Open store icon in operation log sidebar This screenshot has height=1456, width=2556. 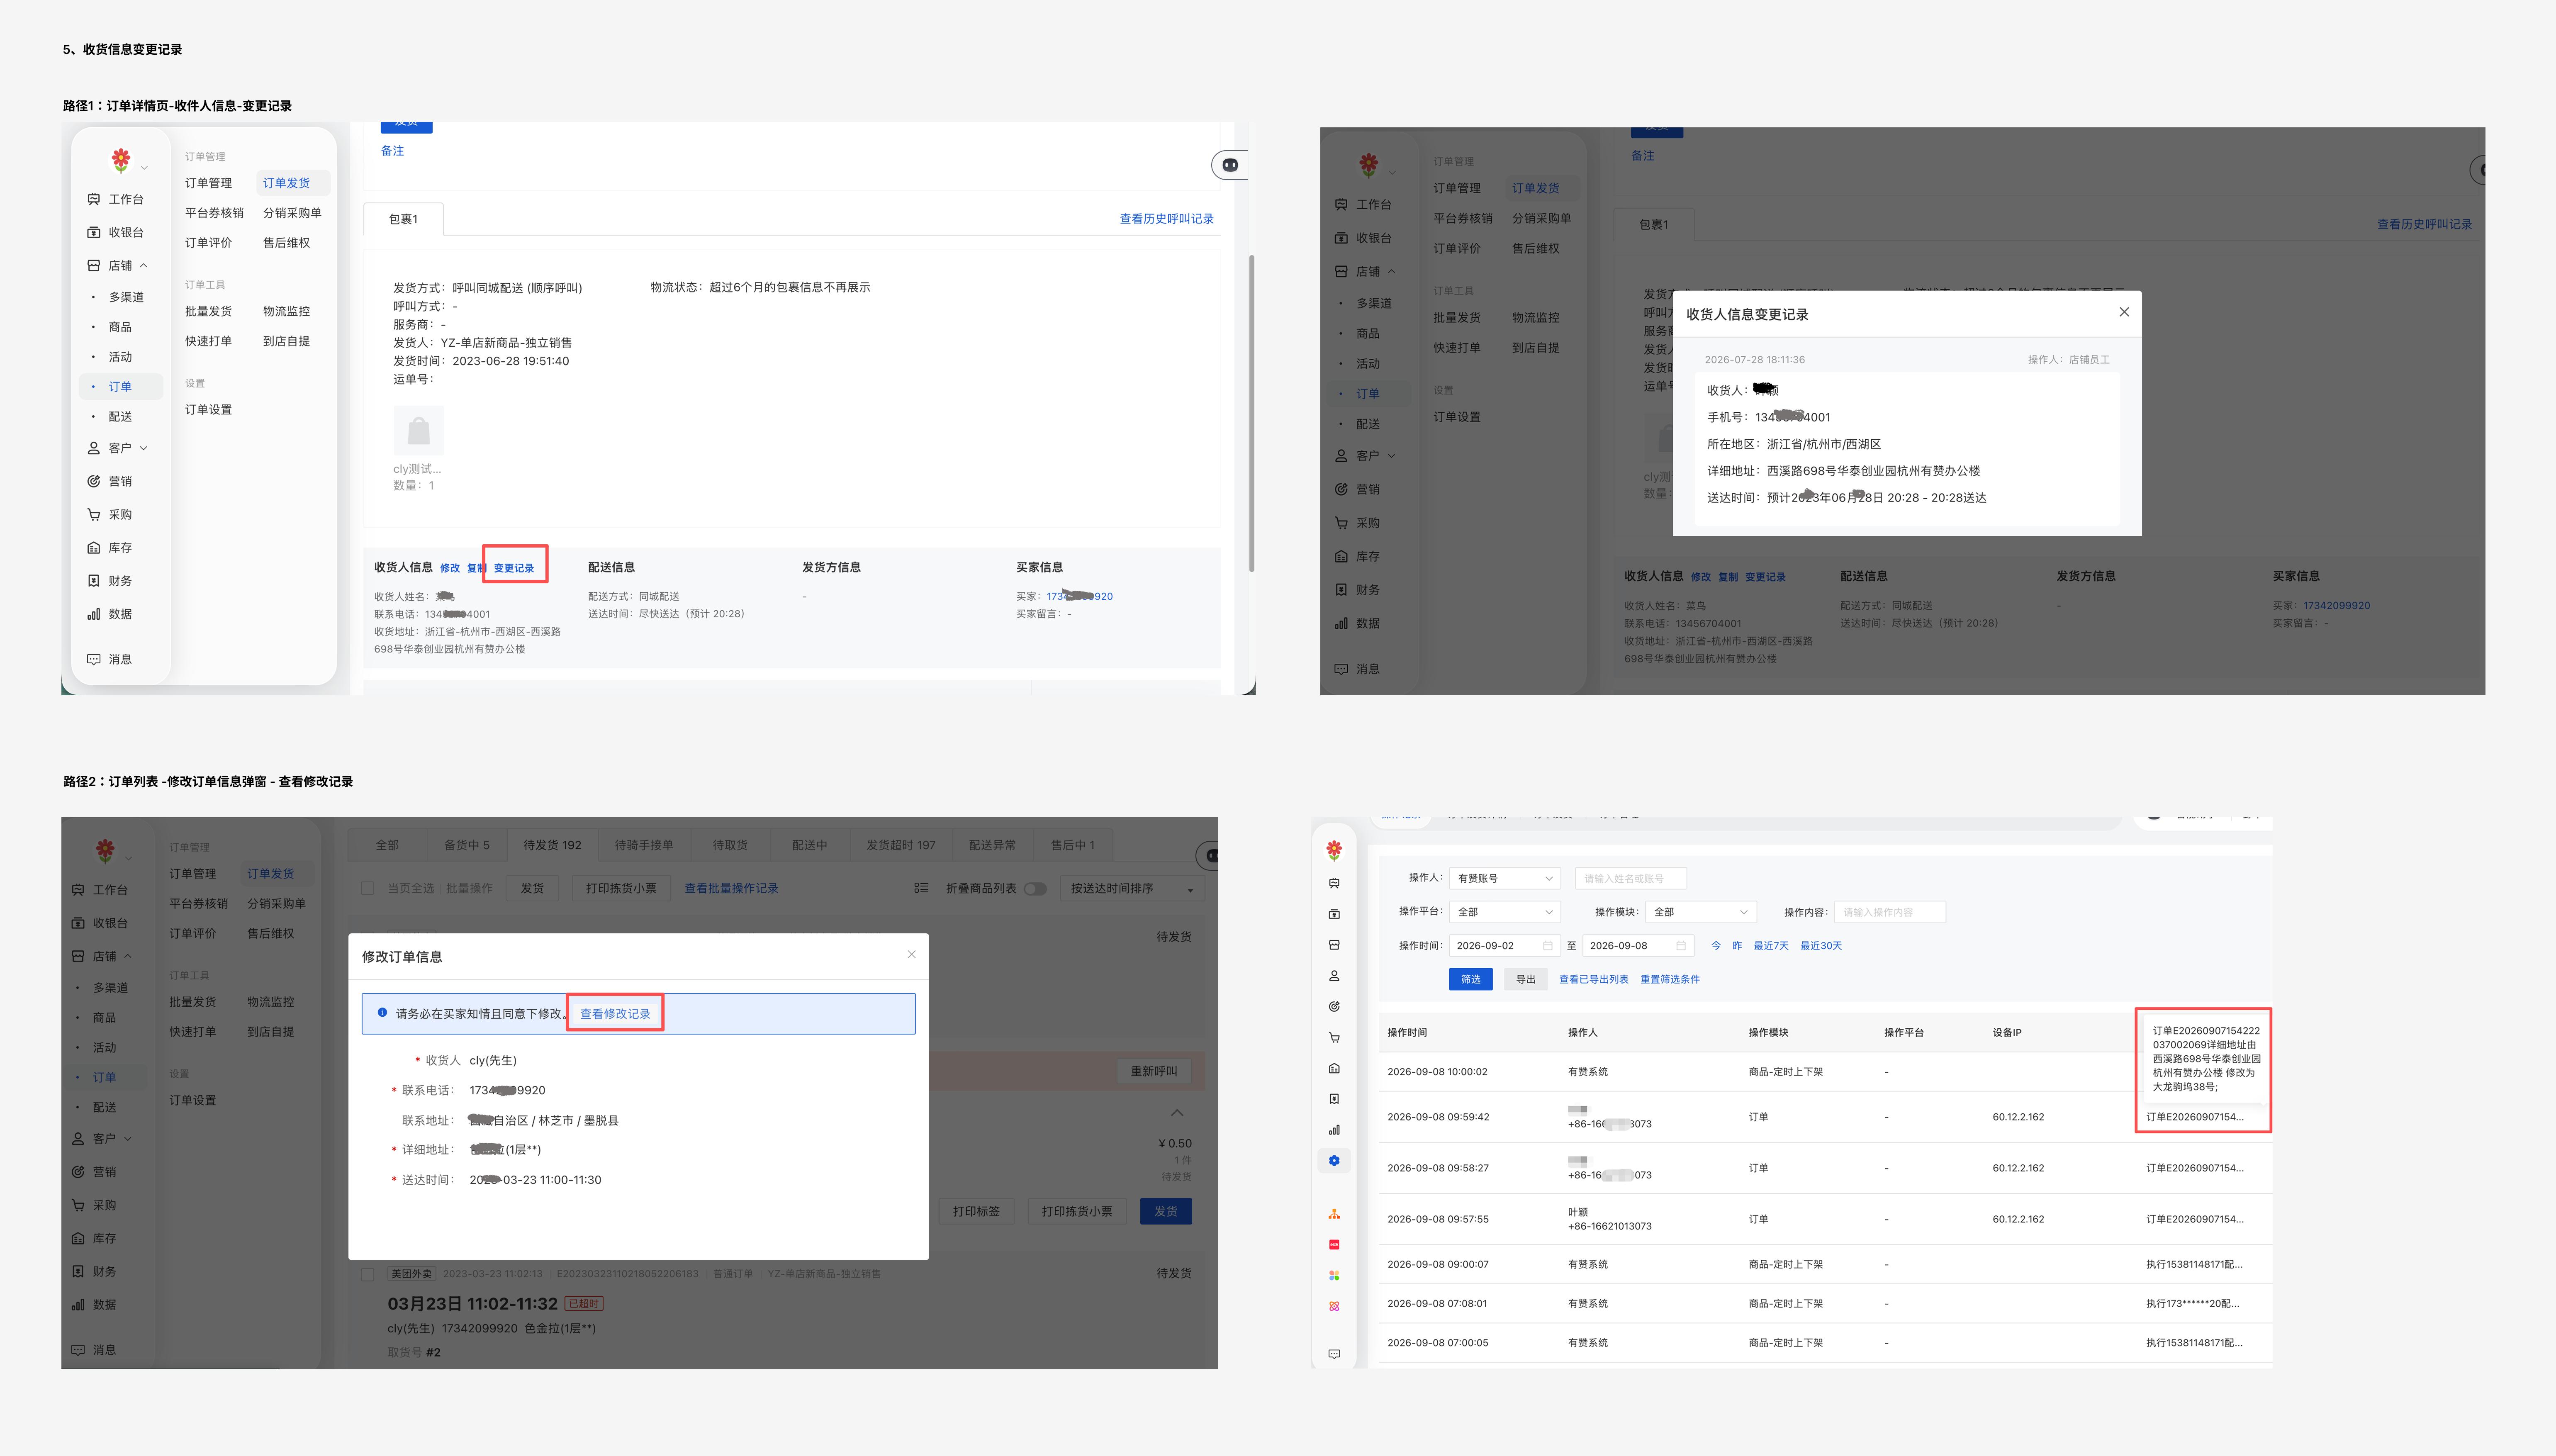(1334, 945)
